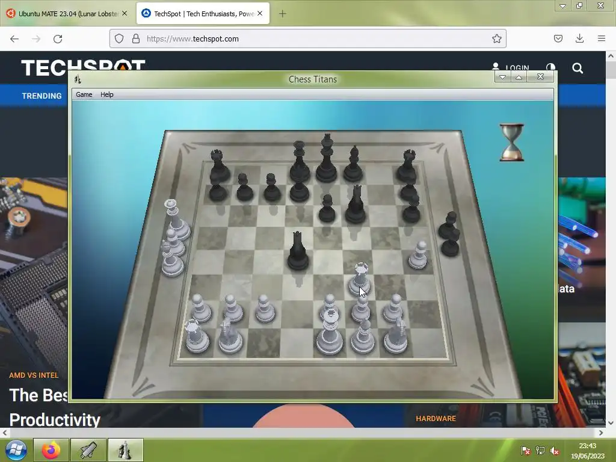The image size is (616, 462).
Task: Select the white corner rook on the first rank
Action: [x=197, y=336]
